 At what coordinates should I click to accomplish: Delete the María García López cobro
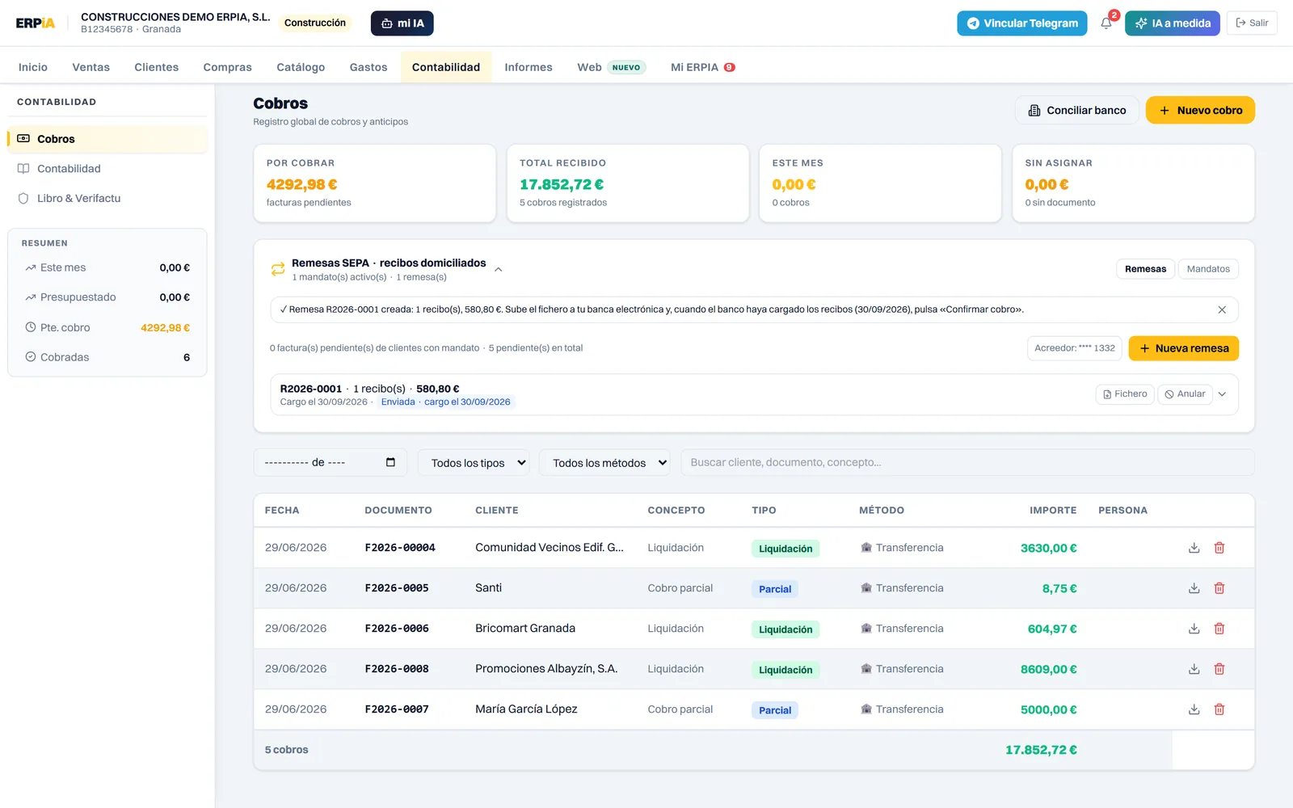pyautogui.click(x=1219, y=709)
